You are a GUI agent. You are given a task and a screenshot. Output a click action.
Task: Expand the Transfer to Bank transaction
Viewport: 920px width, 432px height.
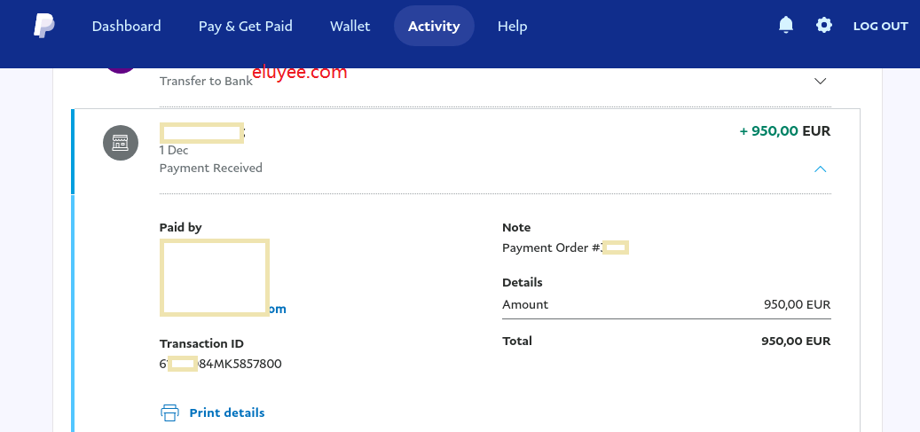[820, 81]
